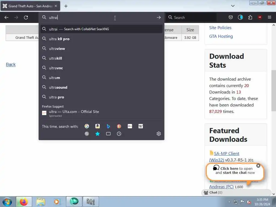This screenshot has height=207, width=276.
Task: Pick the 'ultra pro' suggestion
Action: [101, 97]
